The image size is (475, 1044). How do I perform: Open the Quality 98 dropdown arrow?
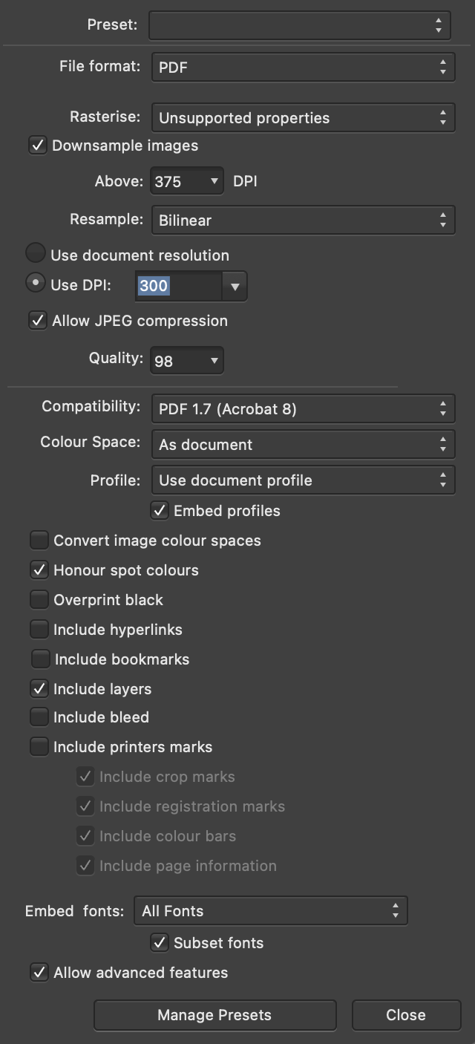(x=214, y=362)
